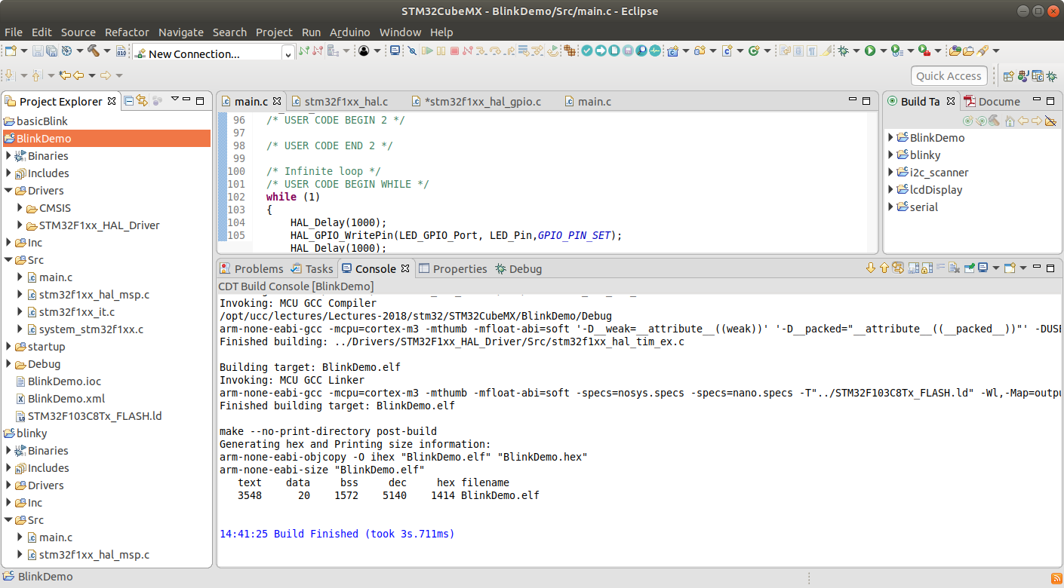1064x588 pixels.
Task: Open the Properties tab
Action: click(x=453, y=269)
